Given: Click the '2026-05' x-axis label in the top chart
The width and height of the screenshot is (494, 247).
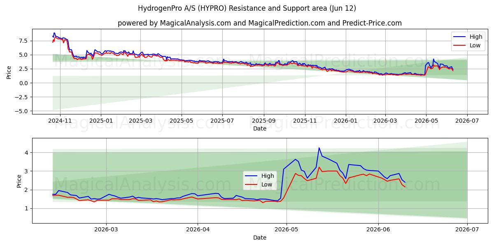Looking at the screenshot, I should 426,121.
